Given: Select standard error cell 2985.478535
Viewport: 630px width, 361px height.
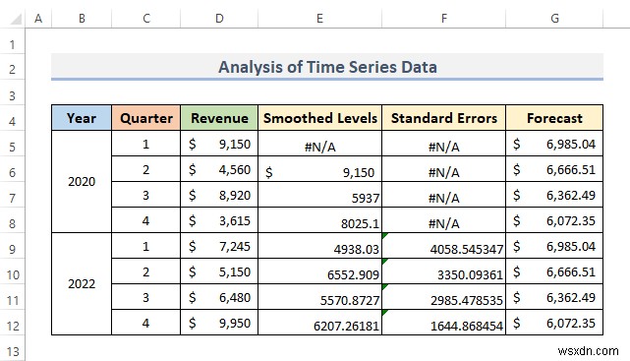Looking at the screenshot, I should pyautogui.click(x=444, y=297).
